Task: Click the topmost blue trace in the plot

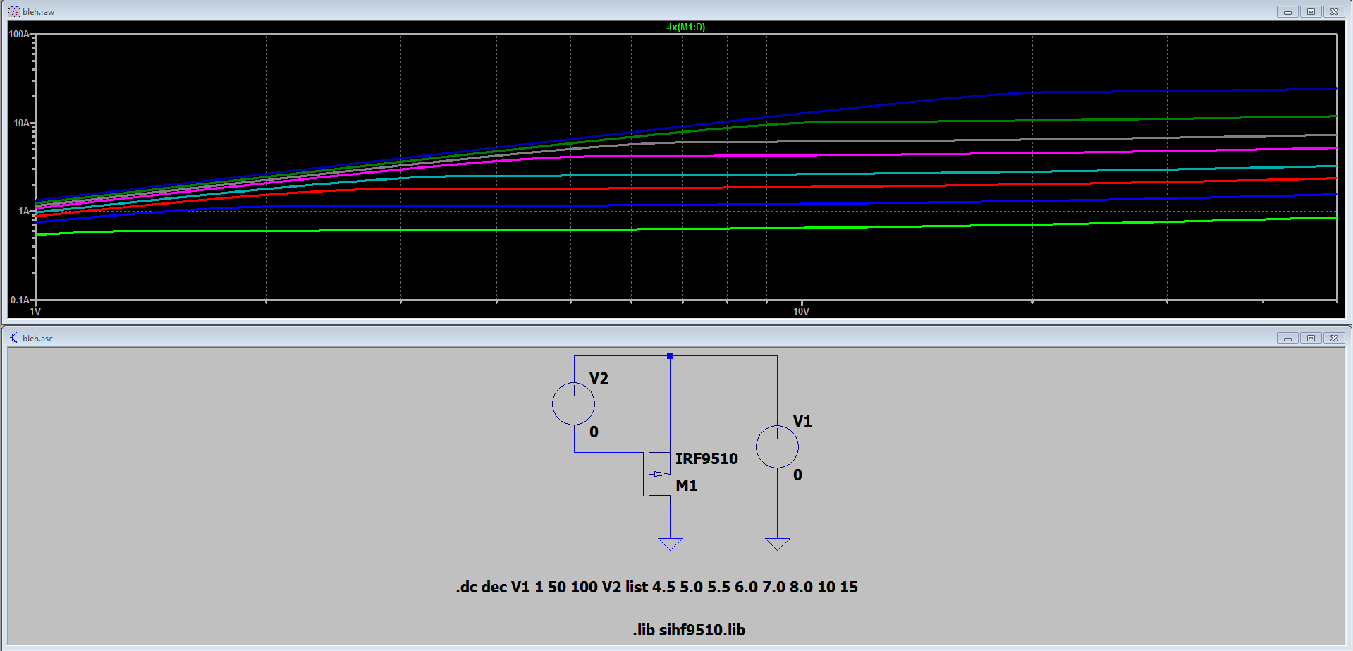Action: [1128, 92]
